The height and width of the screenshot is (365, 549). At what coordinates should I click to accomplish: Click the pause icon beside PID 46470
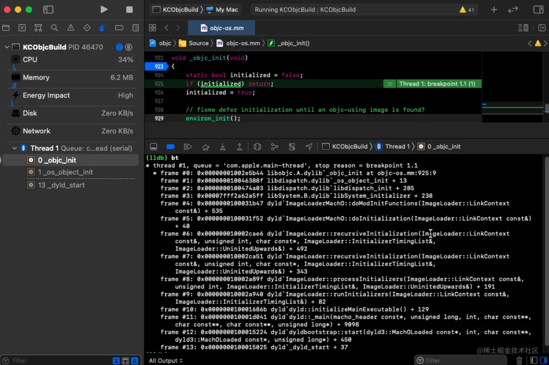[x=129, y=47]
